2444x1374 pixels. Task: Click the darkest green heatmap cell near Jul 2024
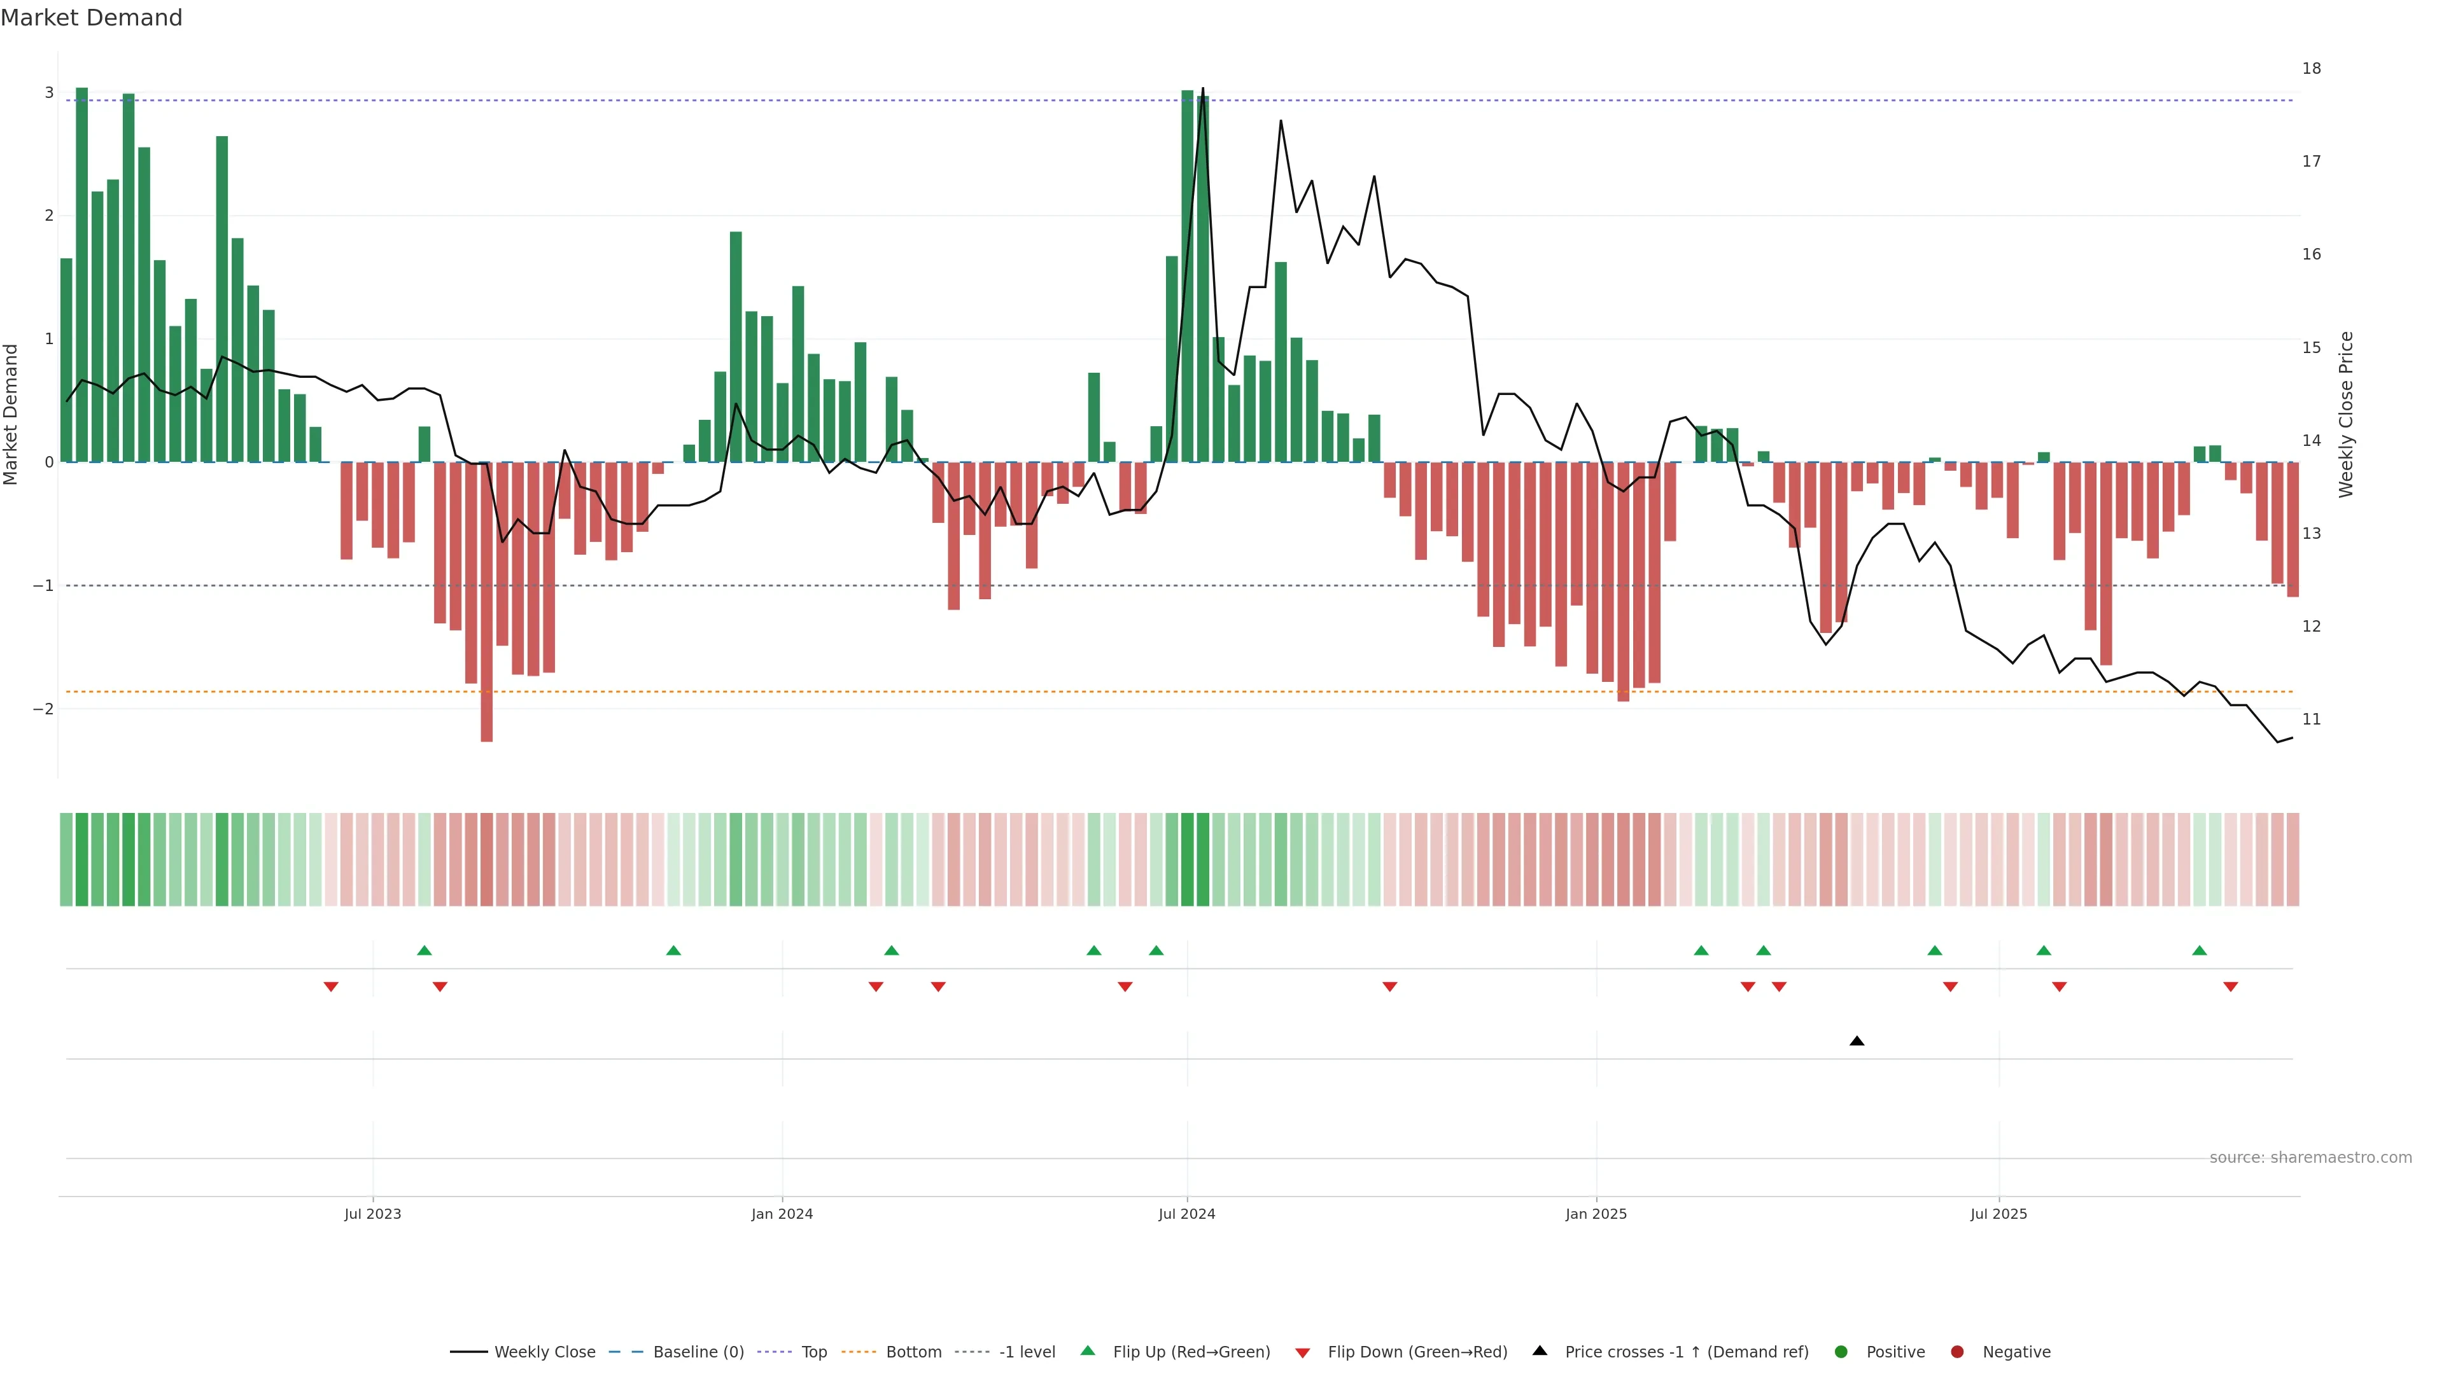coord(1187,859)
